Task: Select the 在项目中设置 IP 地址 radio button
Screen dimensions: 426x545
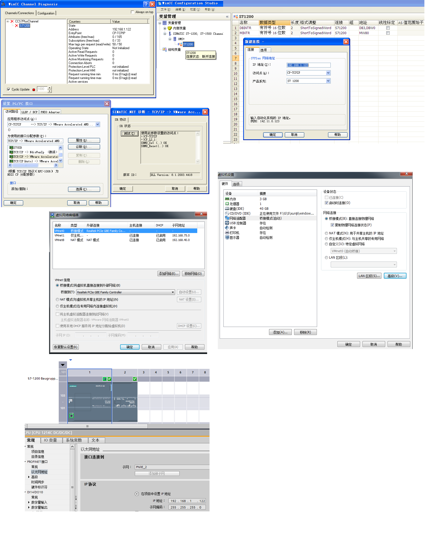Action: (137, 494)
